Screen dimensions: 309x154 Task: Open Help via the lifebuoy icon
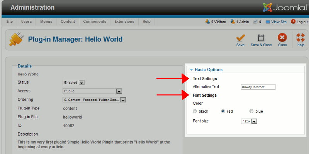[301, 37]
